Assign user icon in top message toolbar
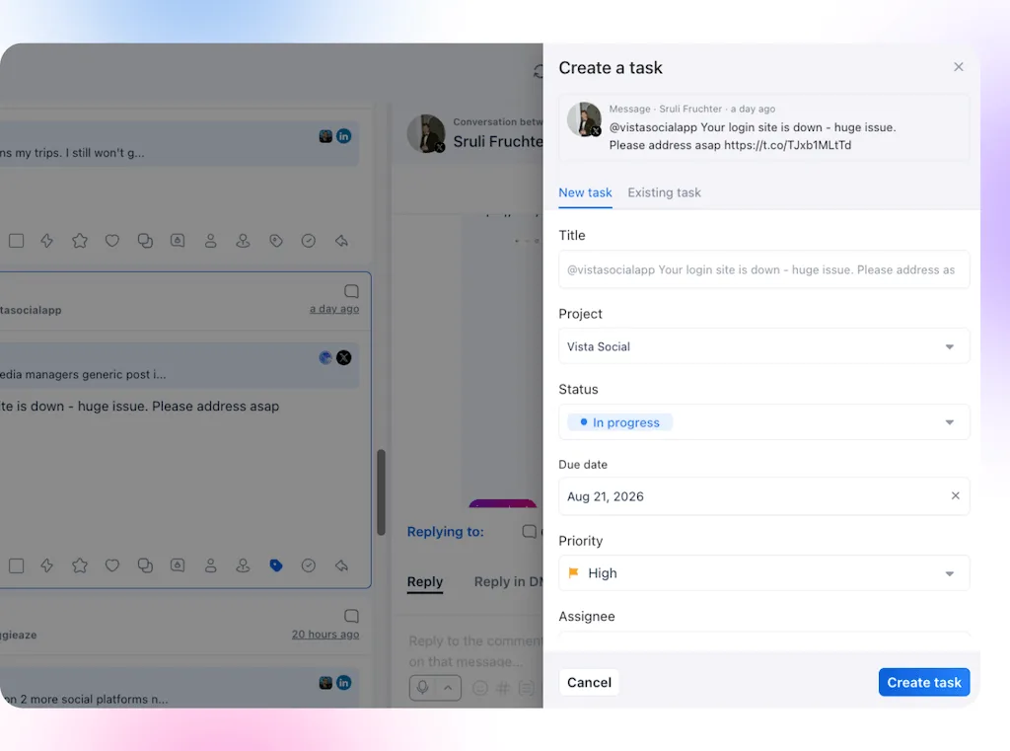The width and height of the screenshot is (1010, 751). tap(243, 241)
